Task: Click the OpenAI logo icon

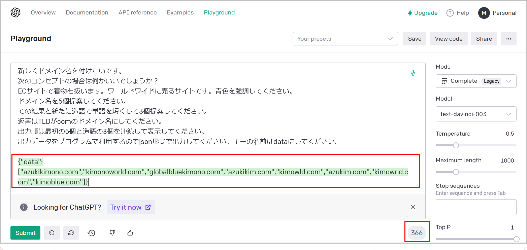Action: (x=15, y=13)
